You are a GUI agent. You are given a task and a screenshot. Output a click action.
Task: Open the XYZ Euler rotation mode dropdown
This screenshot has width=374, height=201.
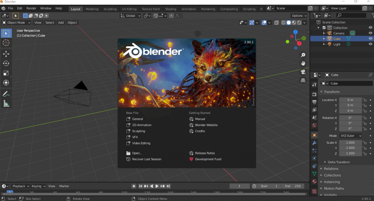coord(350,136)
